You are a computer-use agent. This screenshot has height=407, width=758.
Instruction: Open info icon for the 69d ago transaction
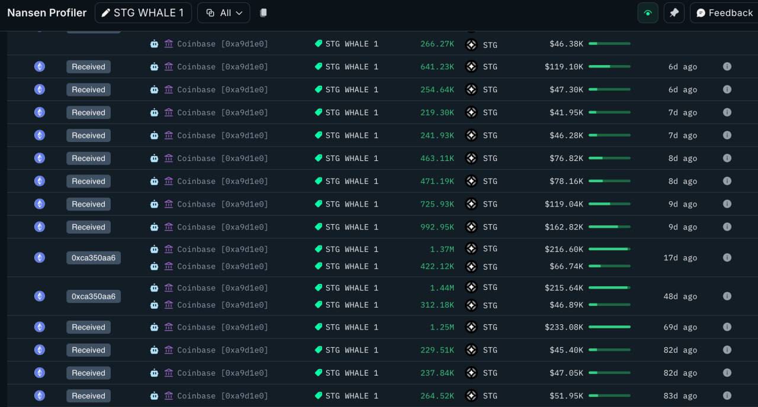coord(727,327)
